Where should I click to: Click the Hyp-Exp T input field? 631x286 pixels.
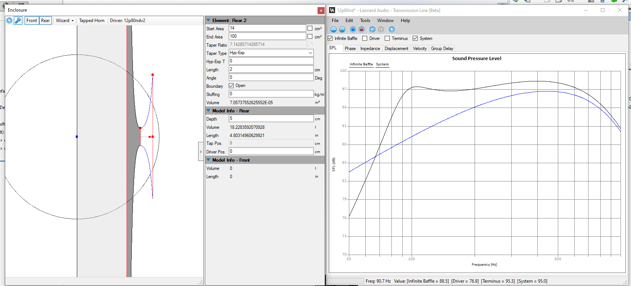tap(271, 61)
